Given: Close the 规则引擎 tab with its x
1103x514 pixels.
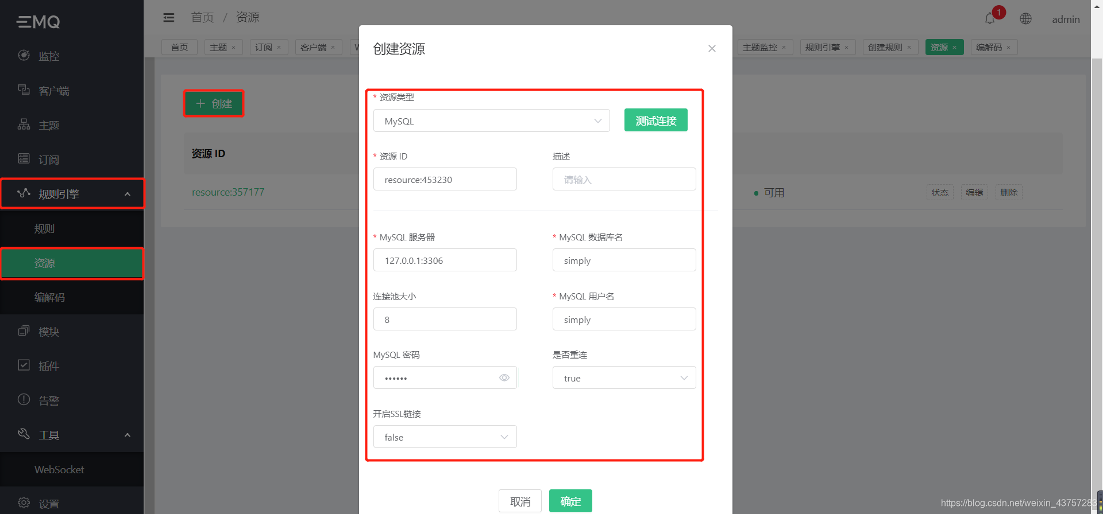Looking at the screenshot, I should (x=847, y=48).
